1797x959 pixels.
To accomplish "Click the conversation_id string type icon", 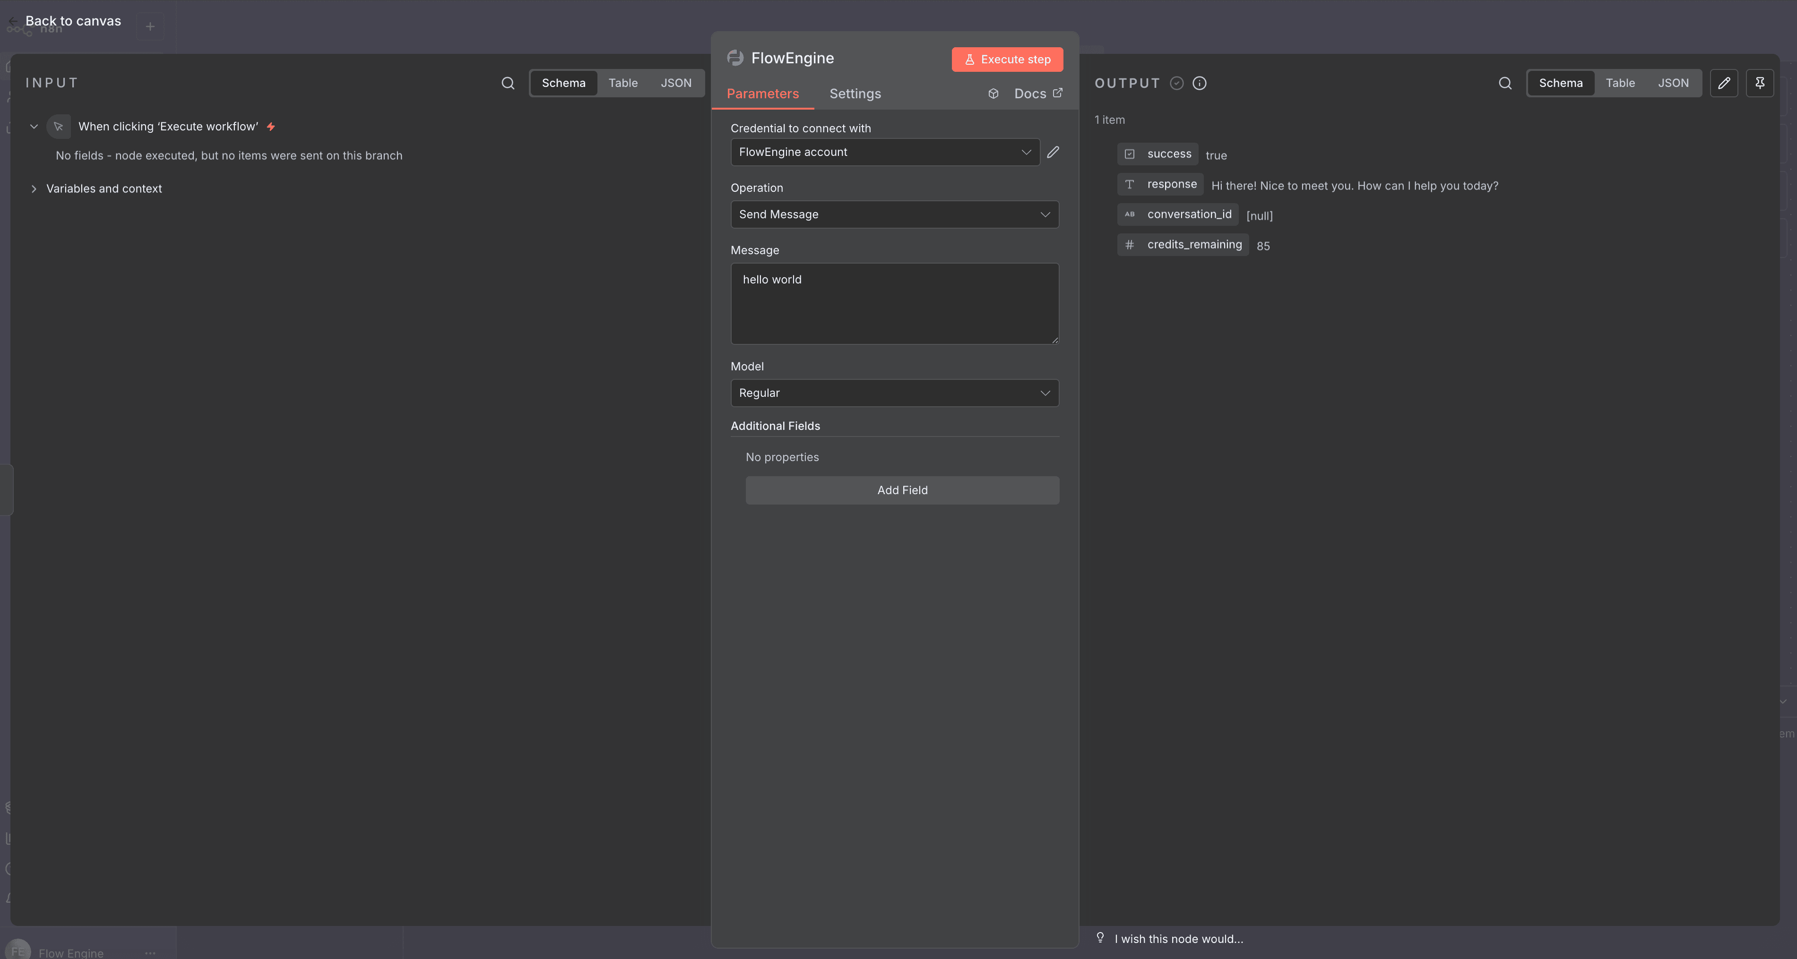I will pos(1130,214).
